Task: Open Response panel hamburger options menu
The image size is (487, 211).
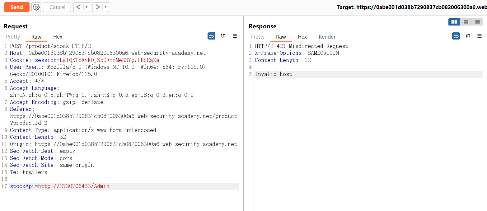Action: (480, 36)
